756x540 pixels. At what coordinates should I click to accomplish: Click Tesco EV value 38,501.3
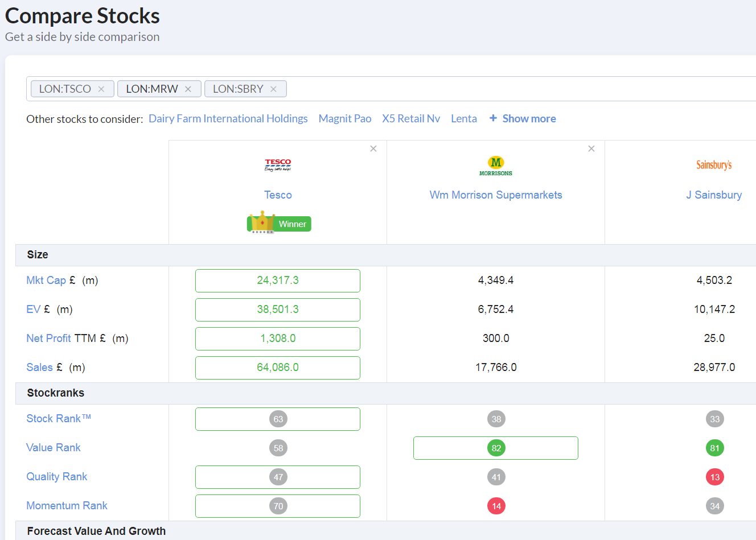point(278,310)
